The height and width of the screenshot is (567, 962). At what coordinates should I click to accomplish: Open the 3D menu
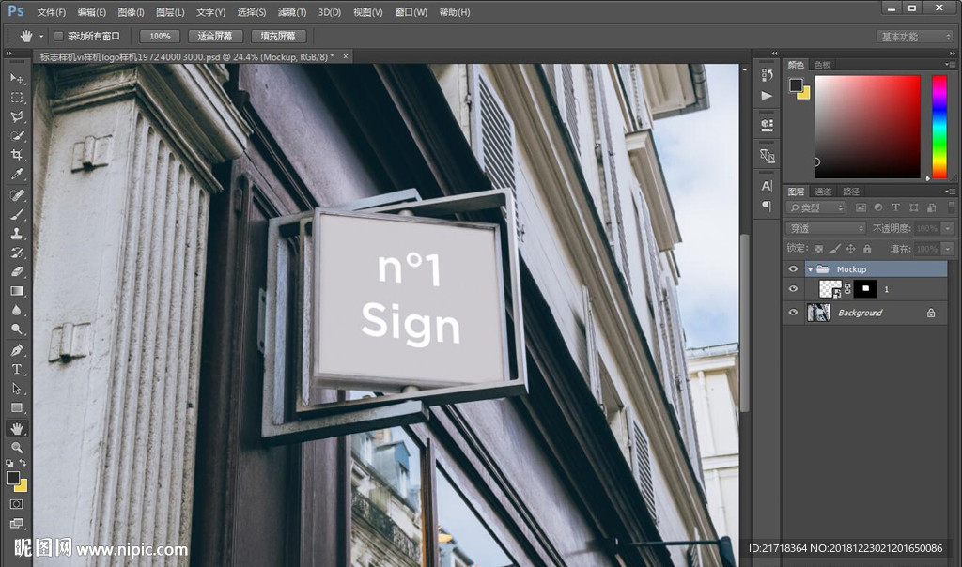(x=330, y=12)
